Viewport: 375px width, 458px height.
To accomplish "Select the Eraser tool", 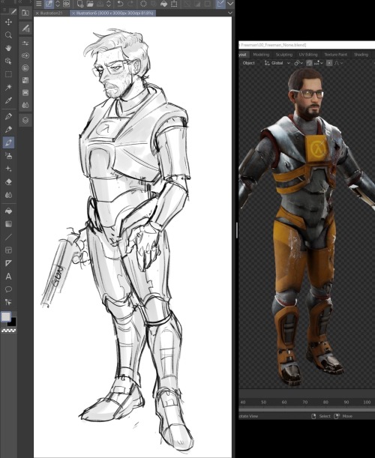I will pyautogui.click(x=8, y=182).
